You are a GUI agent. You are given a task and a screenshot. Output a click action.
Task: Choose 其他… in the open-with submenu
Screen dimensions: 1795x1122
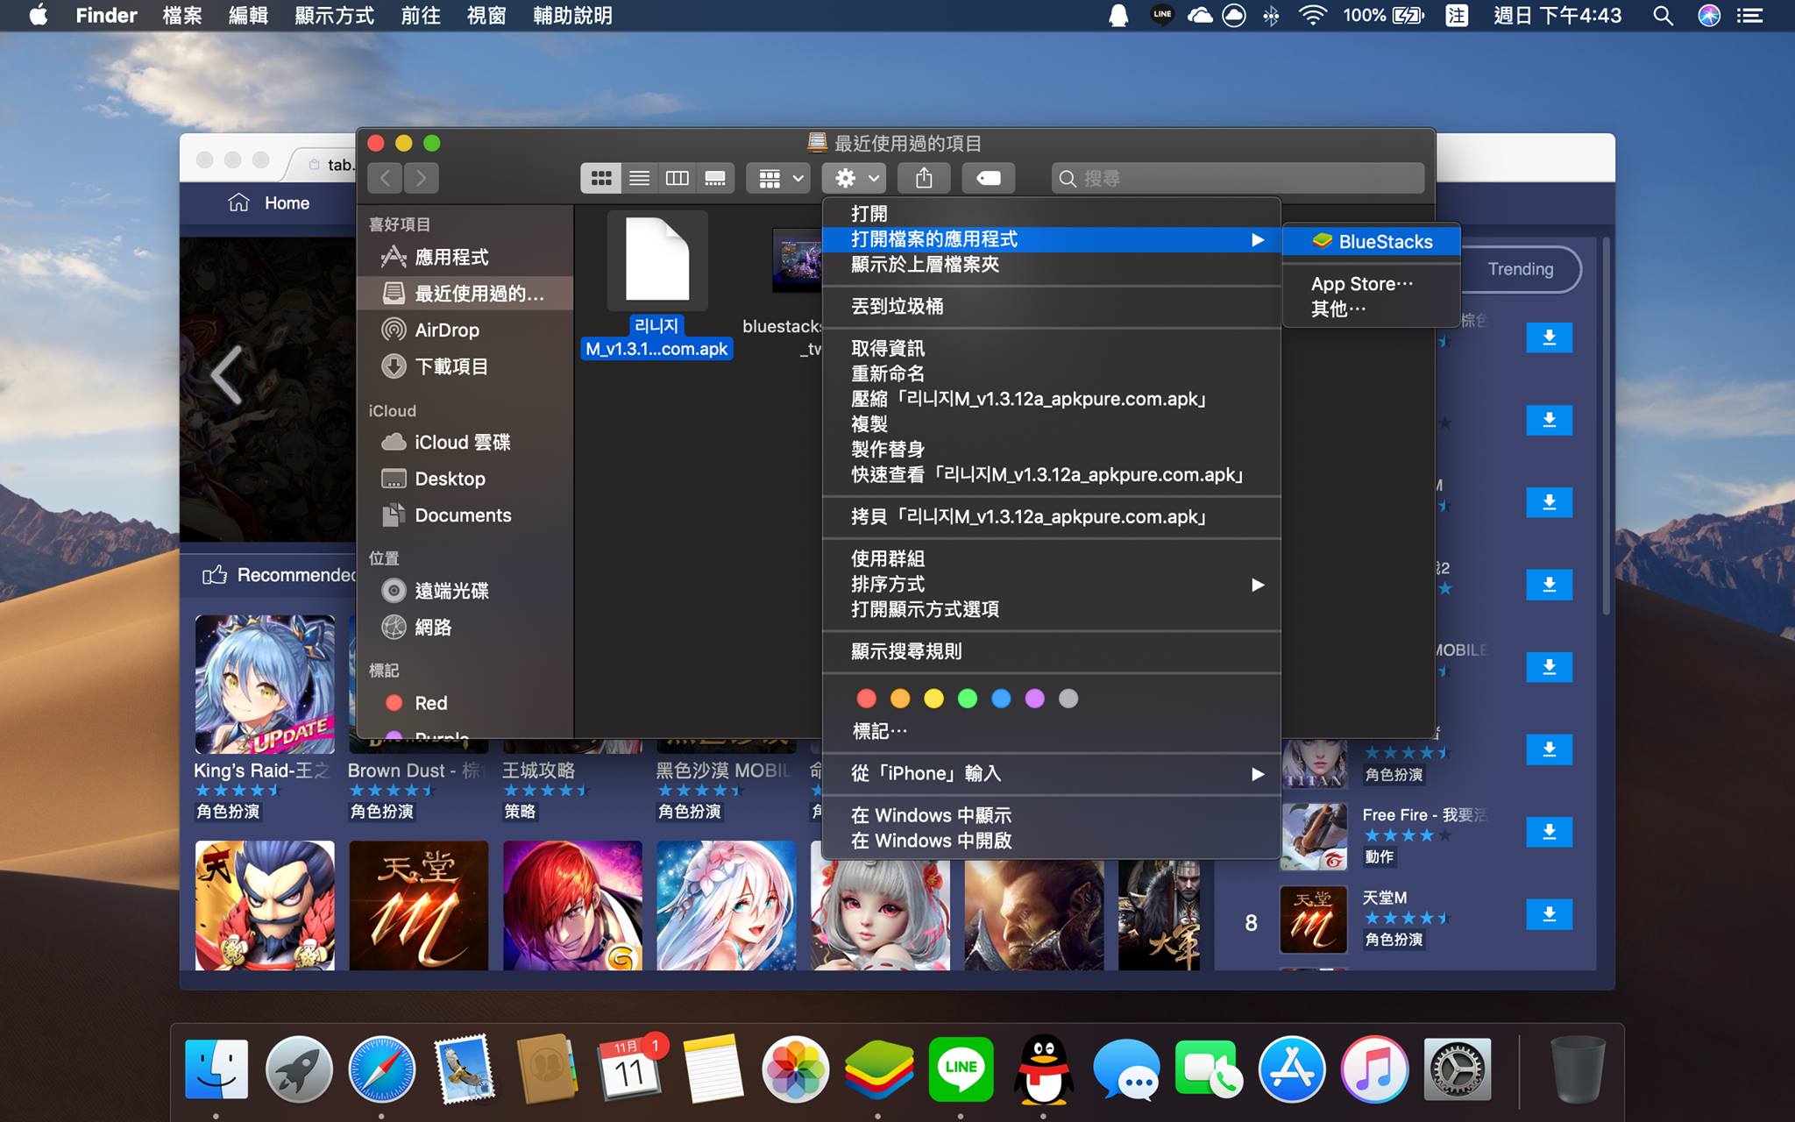1372,309
